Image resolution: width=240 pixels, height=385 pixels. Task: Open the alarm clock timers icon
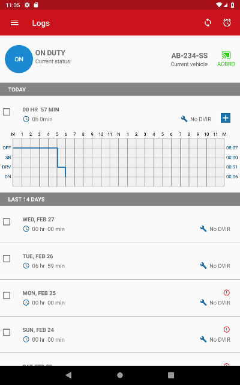(227, 23)
